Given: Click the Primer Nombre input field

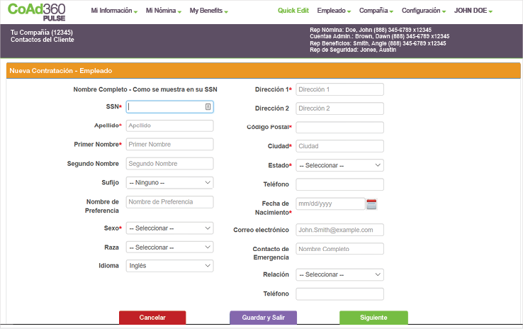Looking at the screenshot, I should tap(169, 145).
